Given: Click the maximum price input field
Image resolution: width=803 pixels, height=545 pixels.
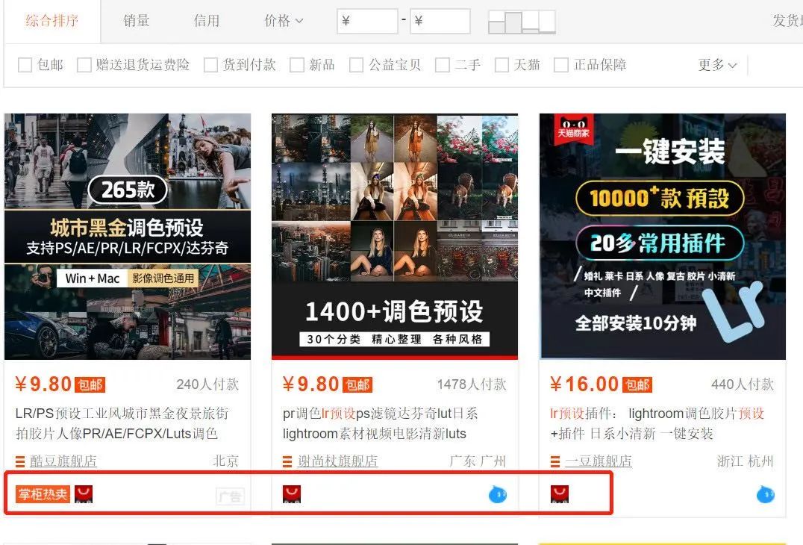Looking at the screenshot, I should tap(440, 21).
